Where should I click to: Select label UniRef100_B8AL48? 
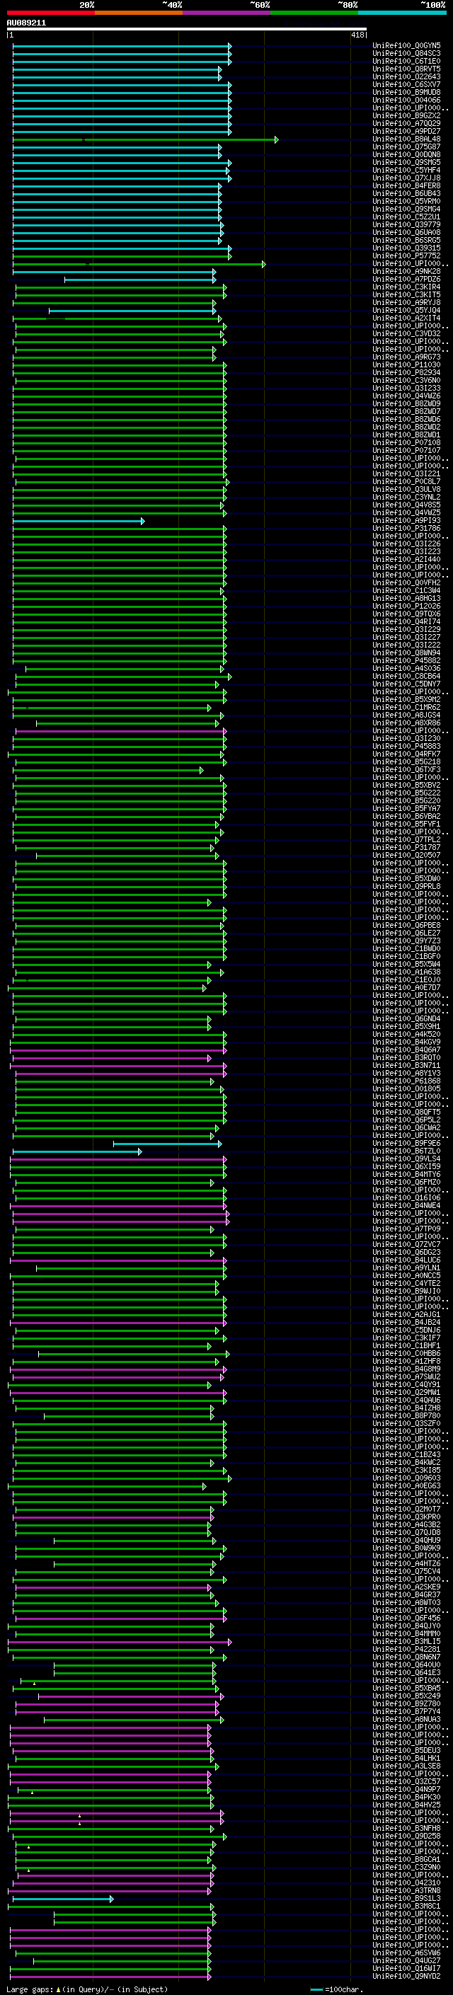(406, 139)
